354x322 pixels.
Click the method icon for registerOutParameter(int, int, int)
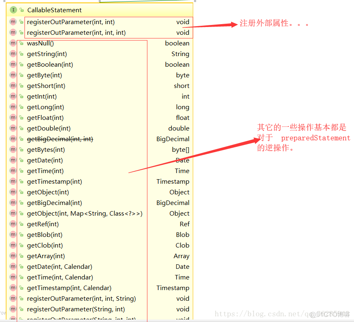click(x=13, y=33)
